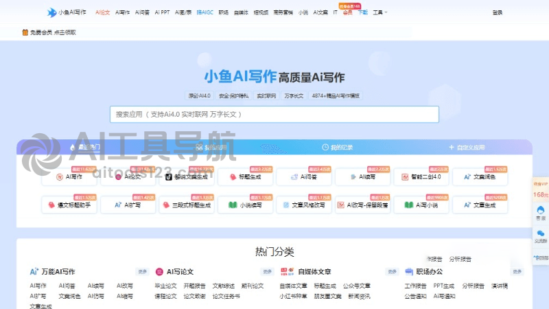Click the Ai icon beside 万能AI写作
Image resolution: width=549 pixels, height=309 pixels.
34,271
